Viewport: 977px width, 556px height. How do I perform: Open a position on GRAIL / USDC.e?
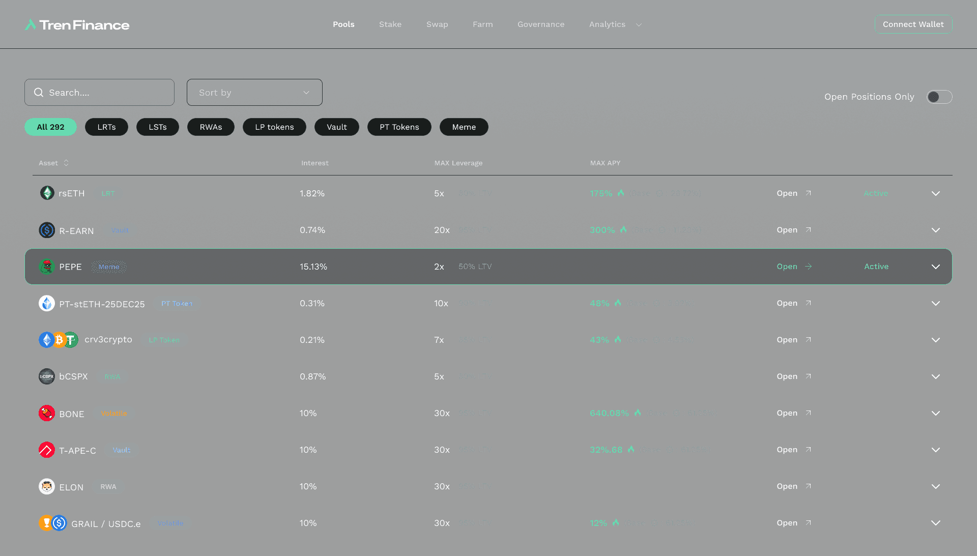tap(787, 522)
